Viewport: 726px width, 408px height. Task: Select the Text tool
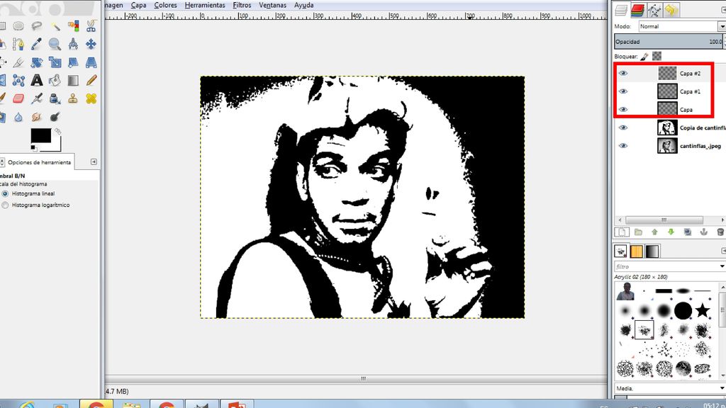[37, 81]
